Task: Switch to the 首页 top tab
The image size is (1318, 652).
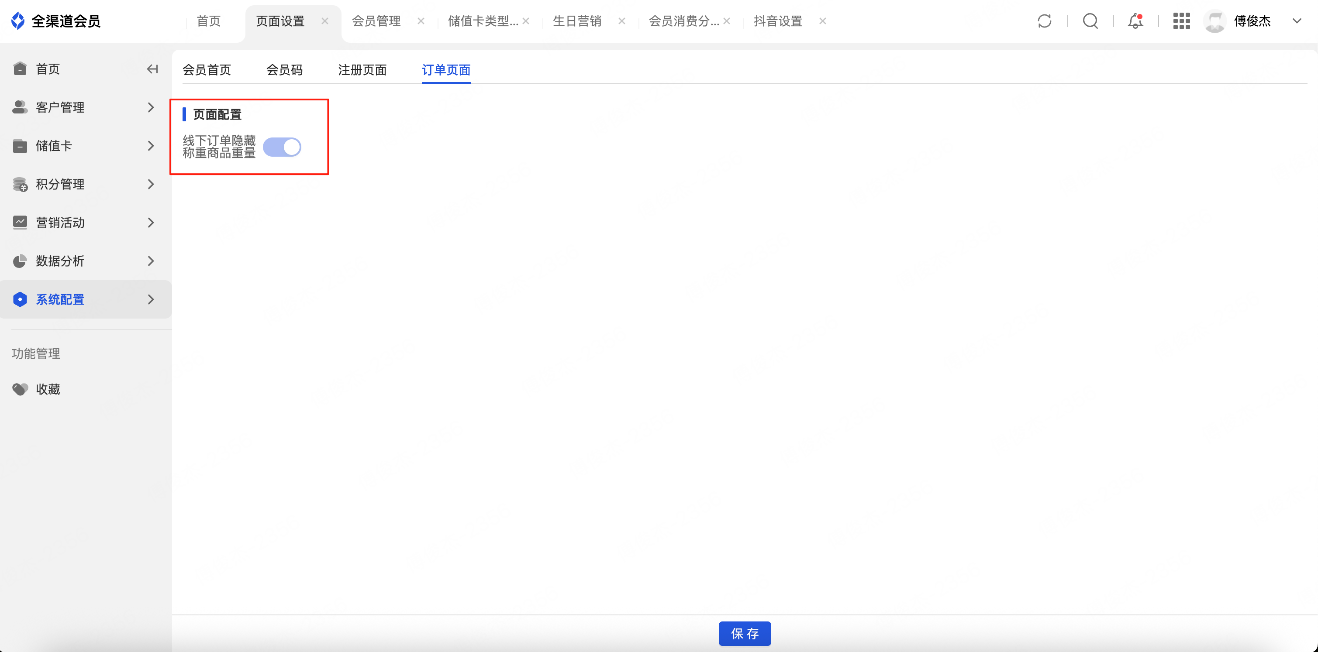Action: [209, 21]
